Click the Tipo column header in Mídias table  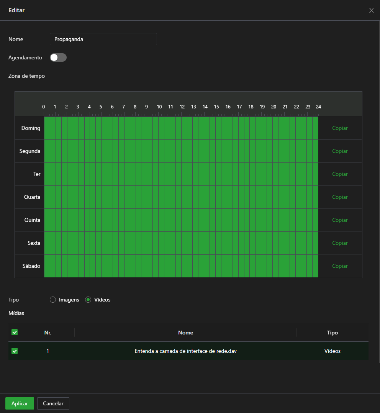pyautogui.click(x=332, y=333)
